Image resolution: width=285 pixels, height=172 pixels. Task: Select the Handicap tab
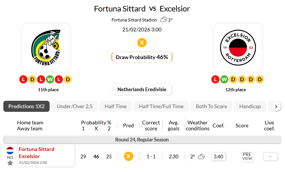tap(250, 106)
